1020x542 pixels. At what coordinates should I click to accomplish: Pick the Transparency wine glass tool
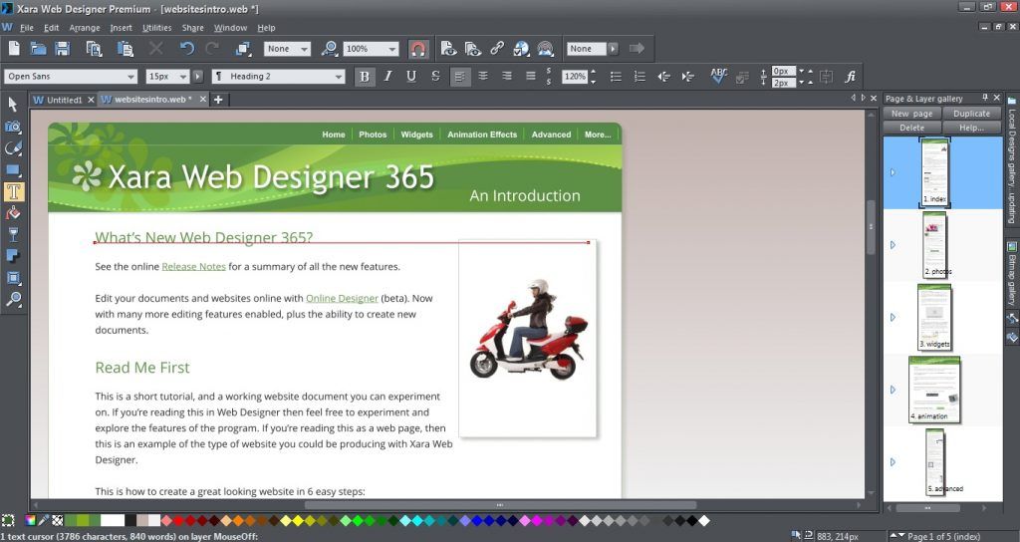click(13, 235)
